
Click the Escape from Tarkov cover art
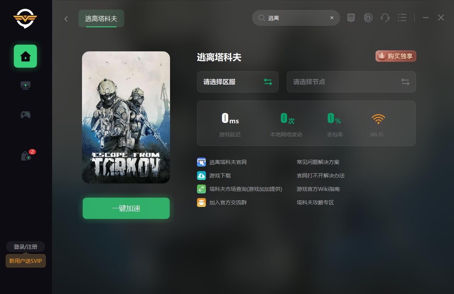[126, 117]
